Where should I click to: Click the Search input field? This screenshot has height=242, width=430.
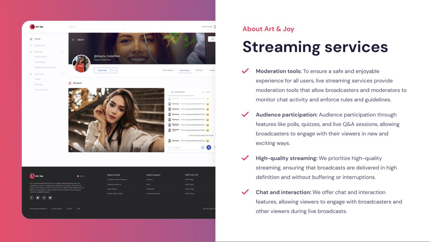tap(96, 27)
